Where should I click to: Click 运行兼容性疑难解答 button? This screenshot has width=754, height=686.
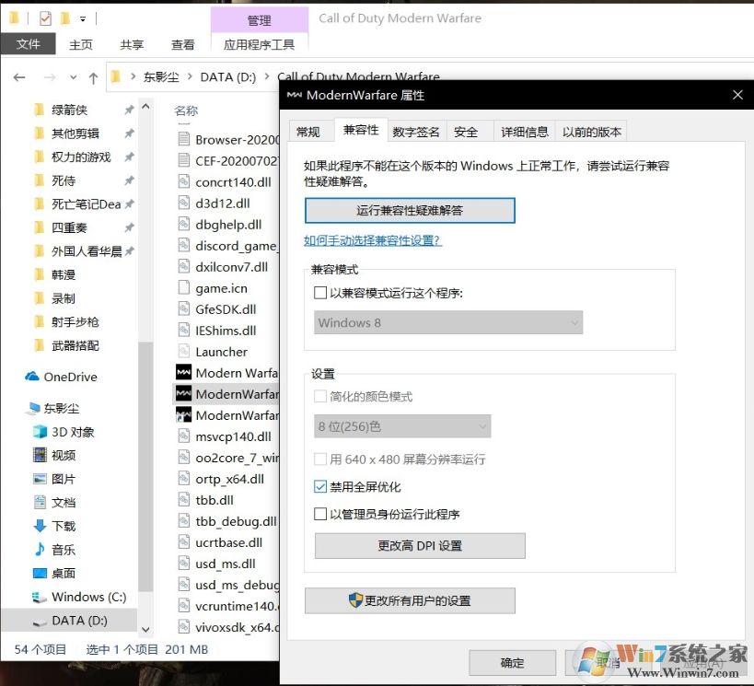click(x=410, y=210)
